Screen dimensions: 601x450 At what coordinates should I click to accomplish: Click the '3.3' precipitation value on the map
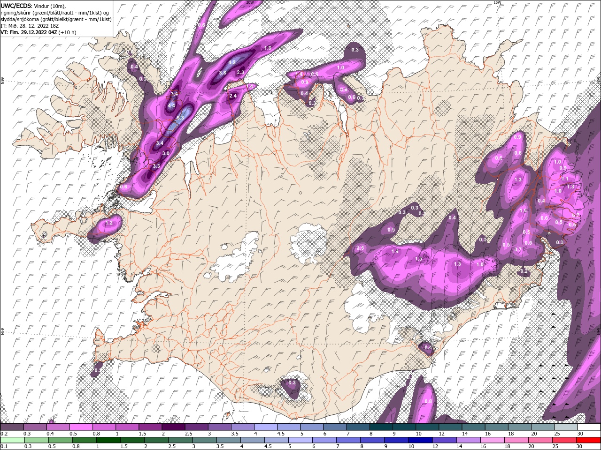[156, 166]
